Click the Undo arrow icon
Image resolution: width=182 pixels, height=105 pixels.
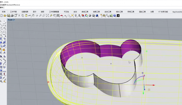pos(30,15)
